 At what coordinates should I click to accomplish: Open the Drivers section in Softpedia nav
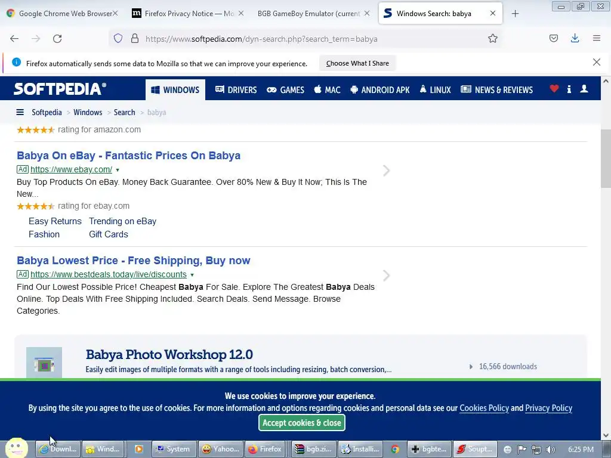[236, 89]
